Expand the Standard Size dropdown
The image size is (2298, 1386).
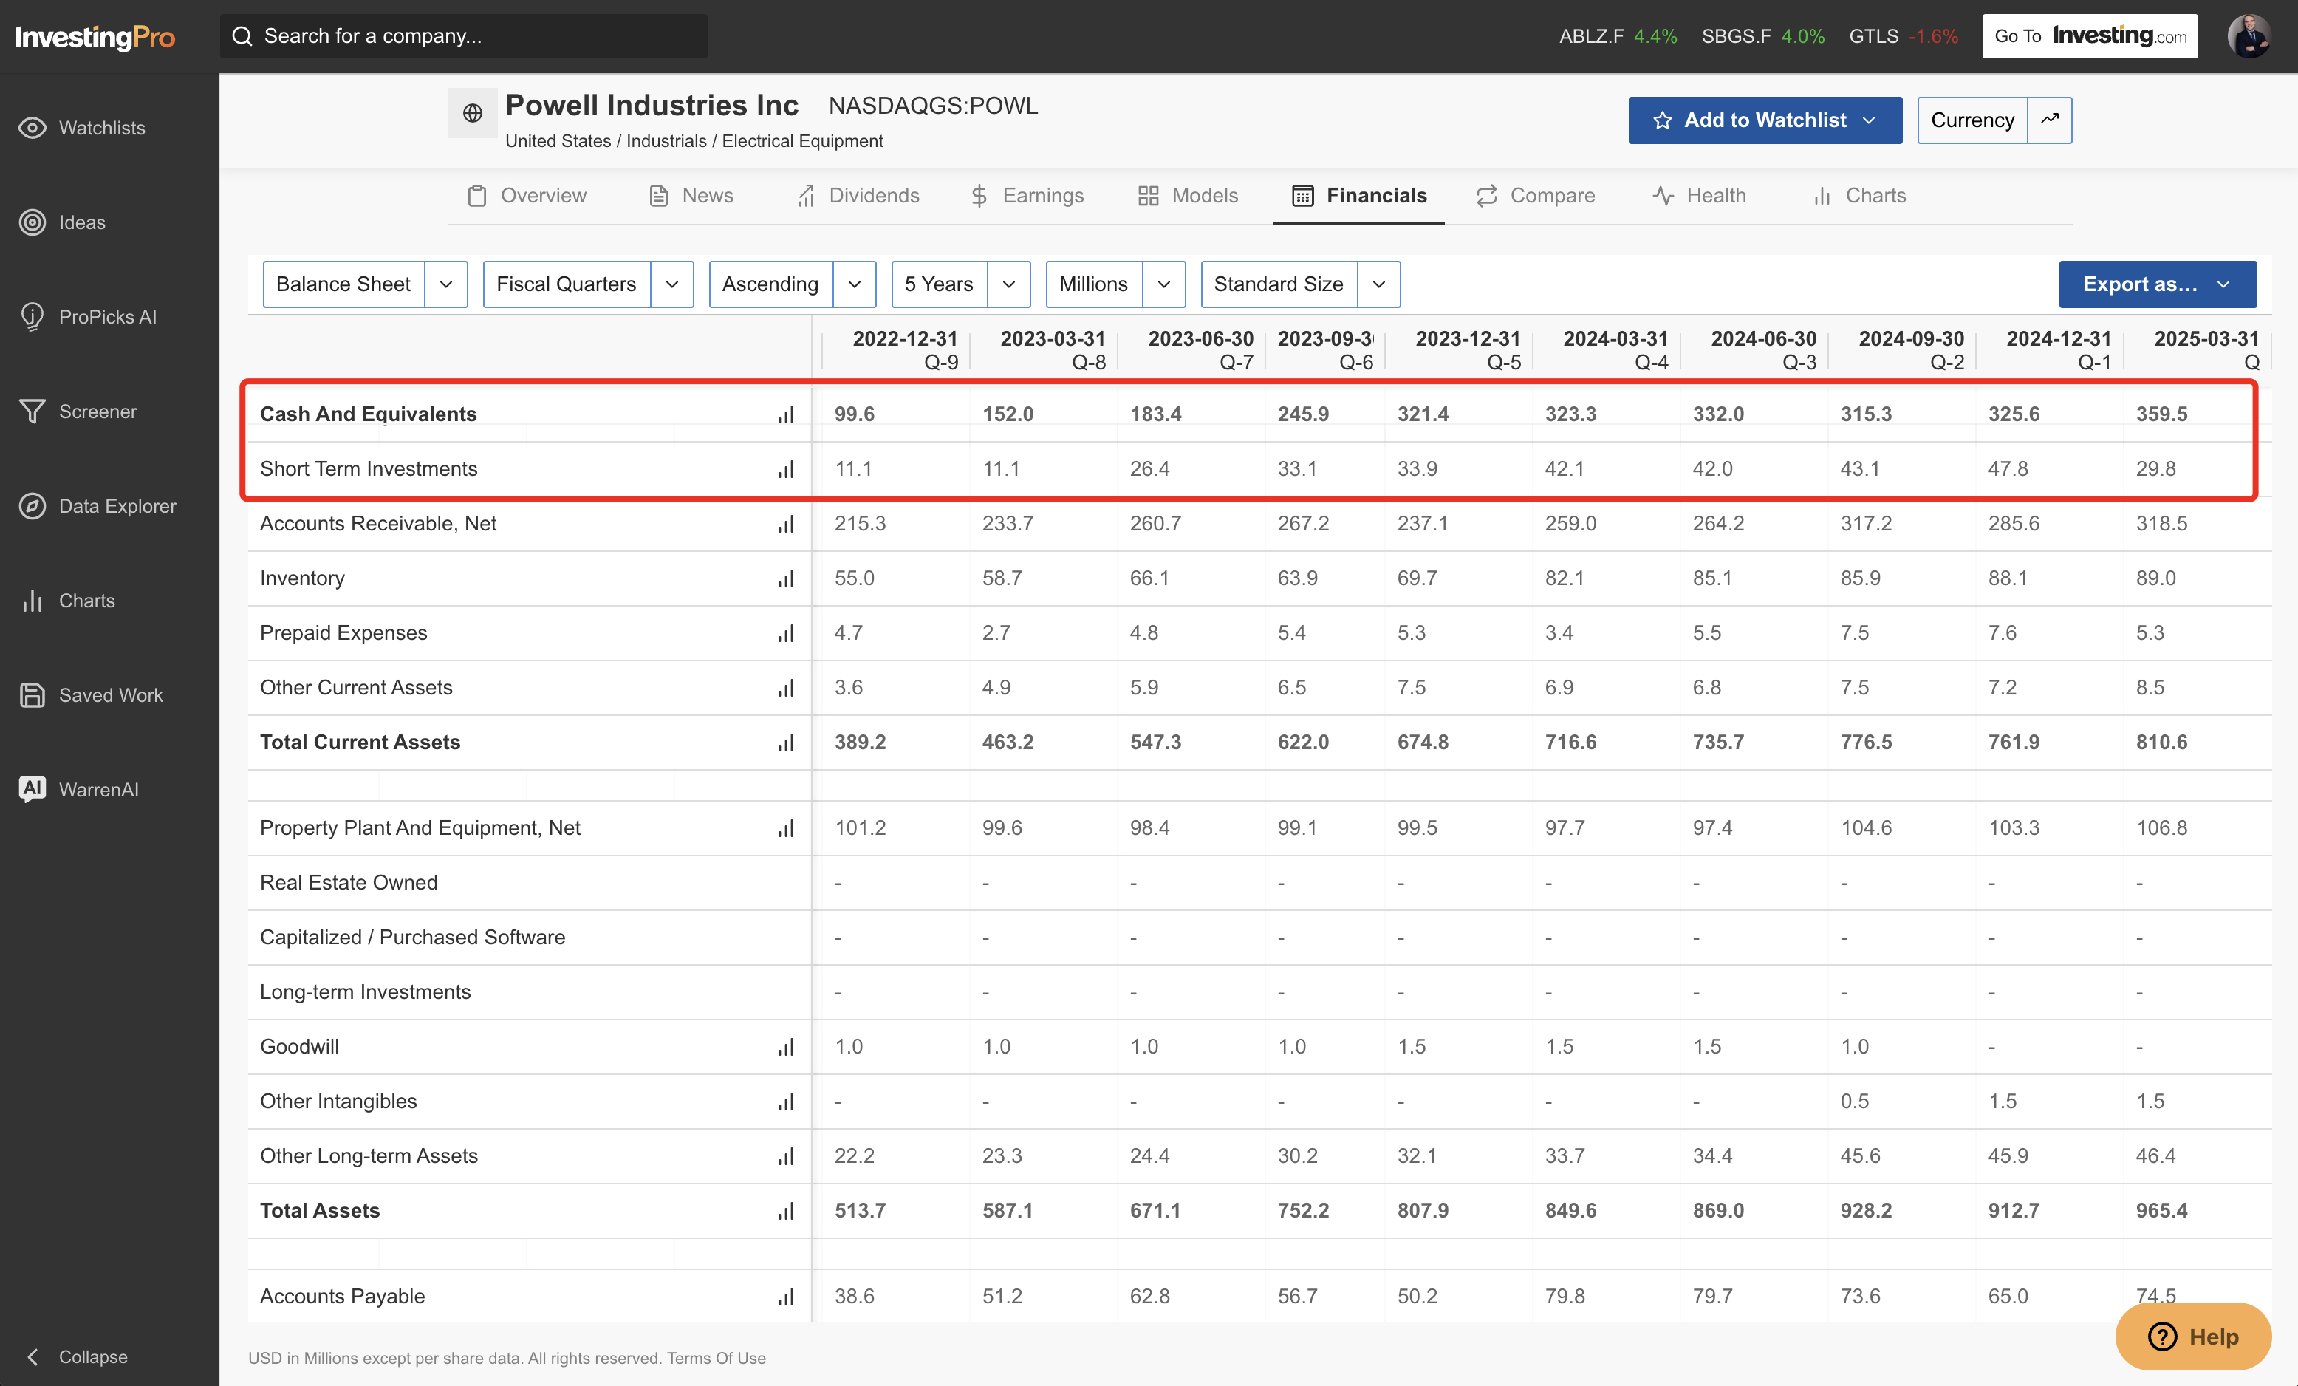pos(1378,284)
